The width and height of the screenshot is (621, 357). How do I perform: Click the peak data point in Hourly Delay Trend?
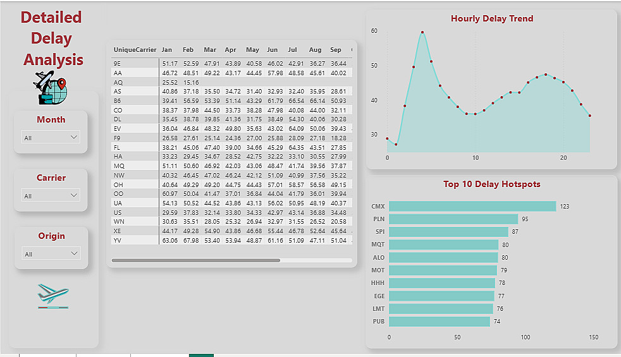point(422,32)
